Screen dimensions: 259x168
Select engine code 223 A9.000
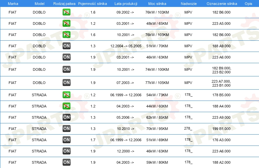click(x=221, y=117)
